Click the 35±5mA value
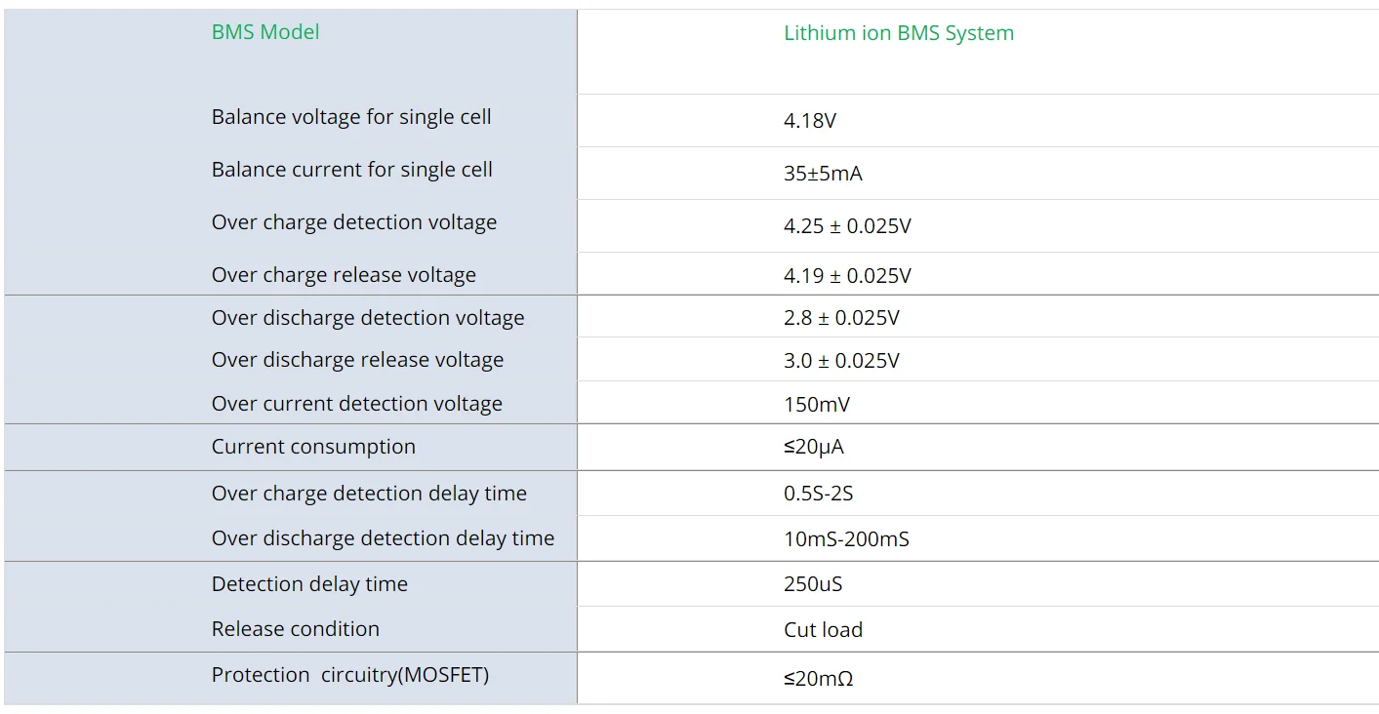Image resolution: width=1379 pixels, height=714 pixels. click(x=823, y=174)
